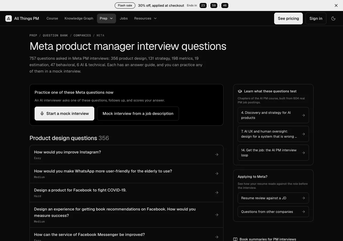Open 'How can the service of Facebook Messenger be improved?'
This screenshot has width=343, height=241.
126,234
